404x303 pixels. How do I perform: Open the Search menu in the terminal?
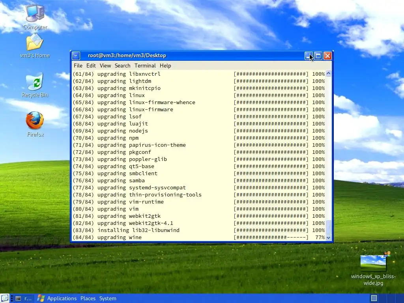pyautogui.click(x=122, y=66)
